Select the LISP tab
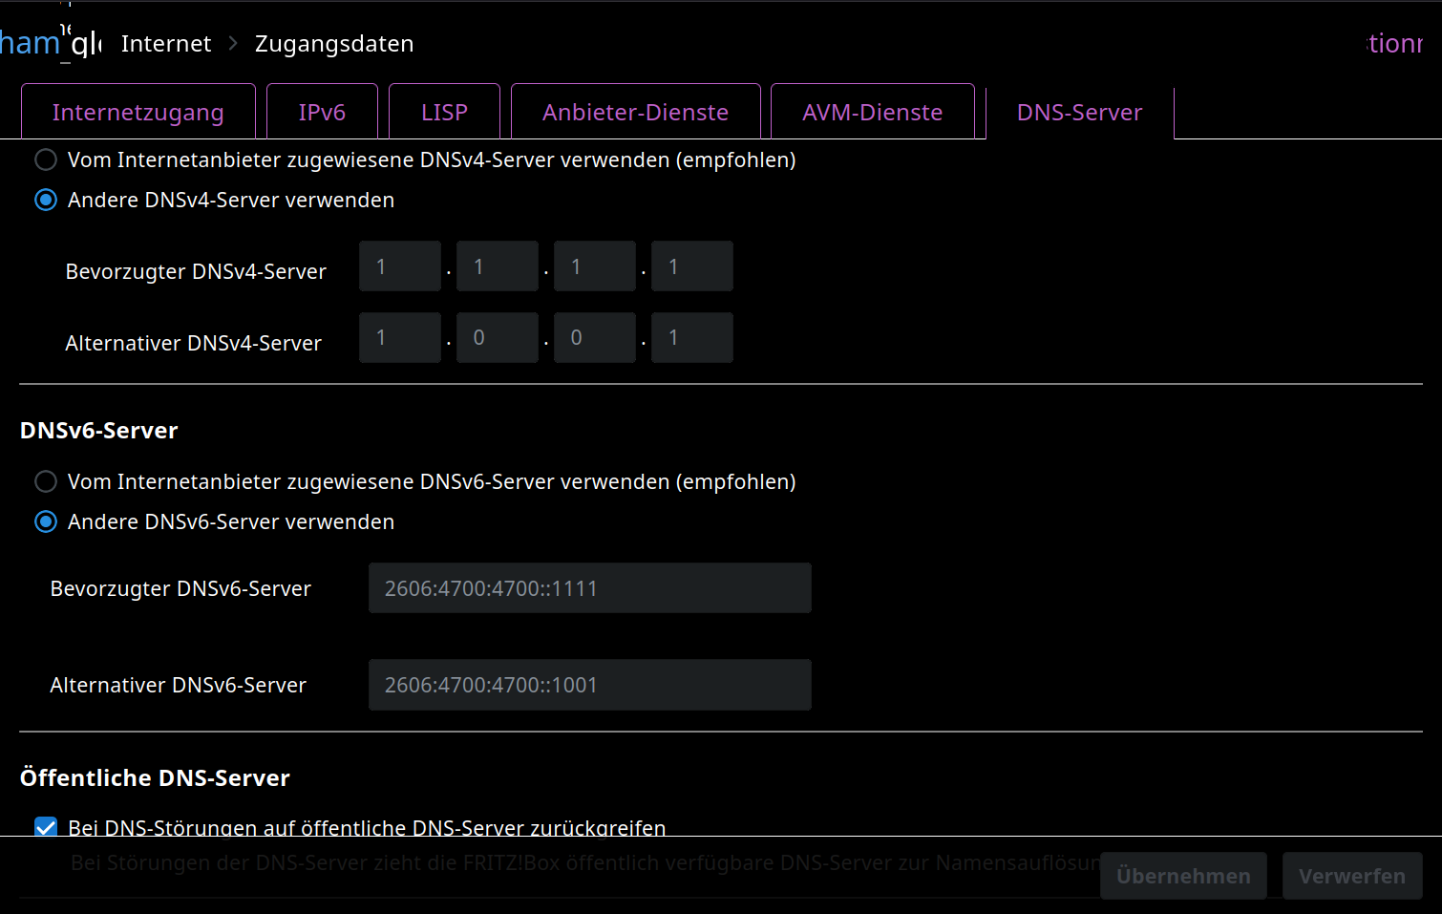Screen dimensions: 1442x914 click(444, 113)
